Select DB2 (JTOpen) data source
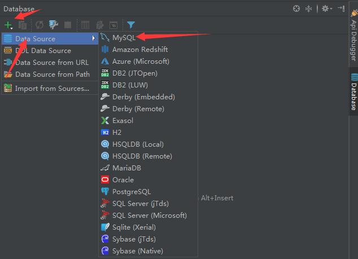Screen dimensions: 358x259 point(148,73)
